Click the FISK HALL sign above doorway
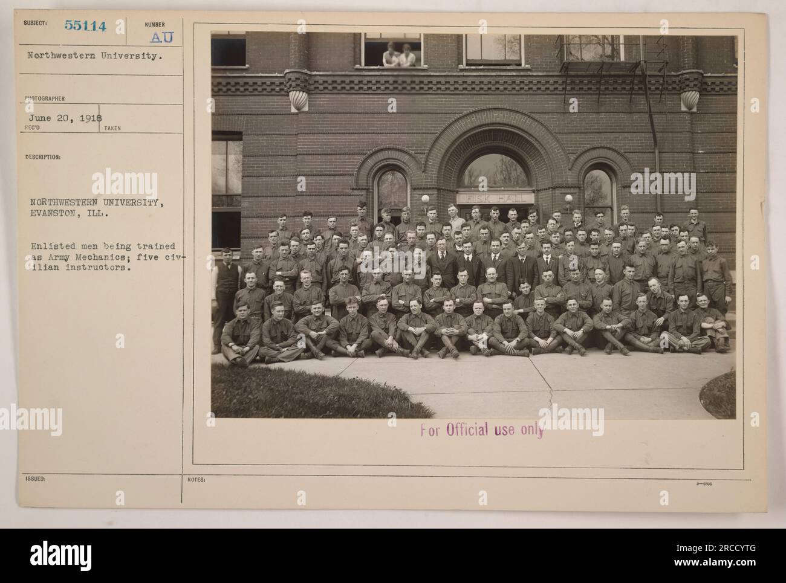 495,198
